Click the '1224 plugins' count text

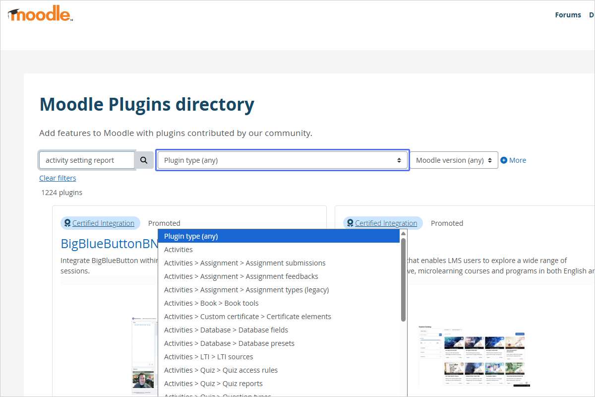point(62,193)
